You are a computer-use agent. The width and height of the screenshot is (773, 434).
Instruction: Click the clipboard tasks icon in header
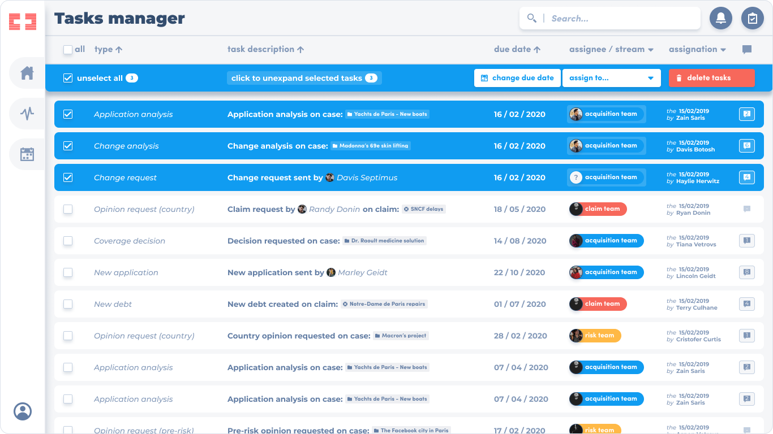click(x=753, y=18)
